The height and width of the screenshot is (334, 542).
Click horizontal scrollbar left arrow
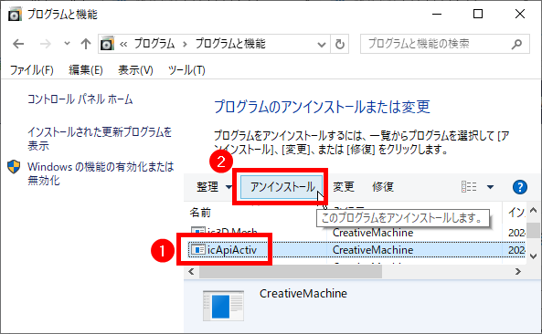(191, 272)
